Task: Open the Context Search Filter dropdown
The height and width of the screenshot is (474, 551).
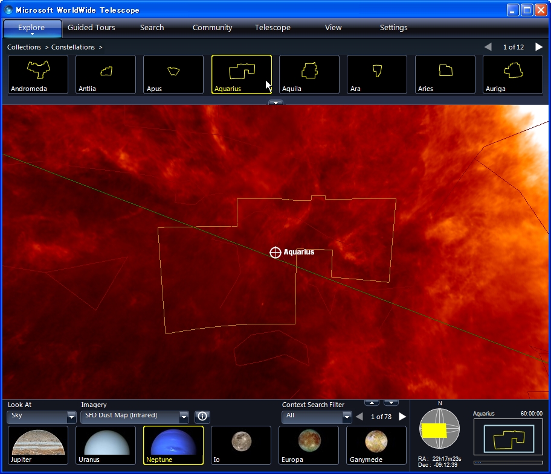Action: 317,417
